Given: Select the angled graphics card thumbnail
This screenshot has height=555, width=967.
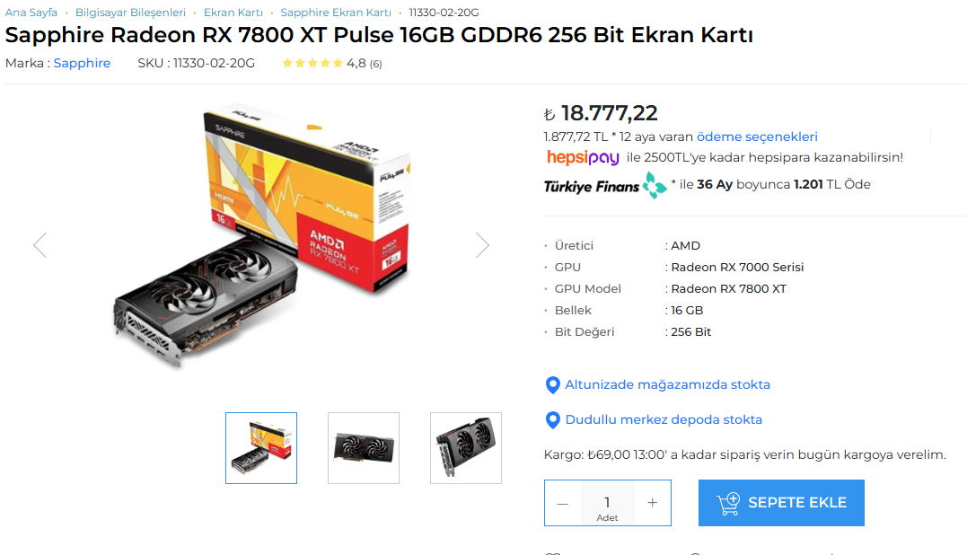Looking at the screenshot, I should [466, 448].
